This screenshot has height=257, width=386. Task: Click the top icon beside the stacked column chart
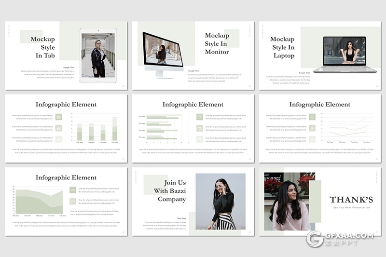tap(58, 116)
